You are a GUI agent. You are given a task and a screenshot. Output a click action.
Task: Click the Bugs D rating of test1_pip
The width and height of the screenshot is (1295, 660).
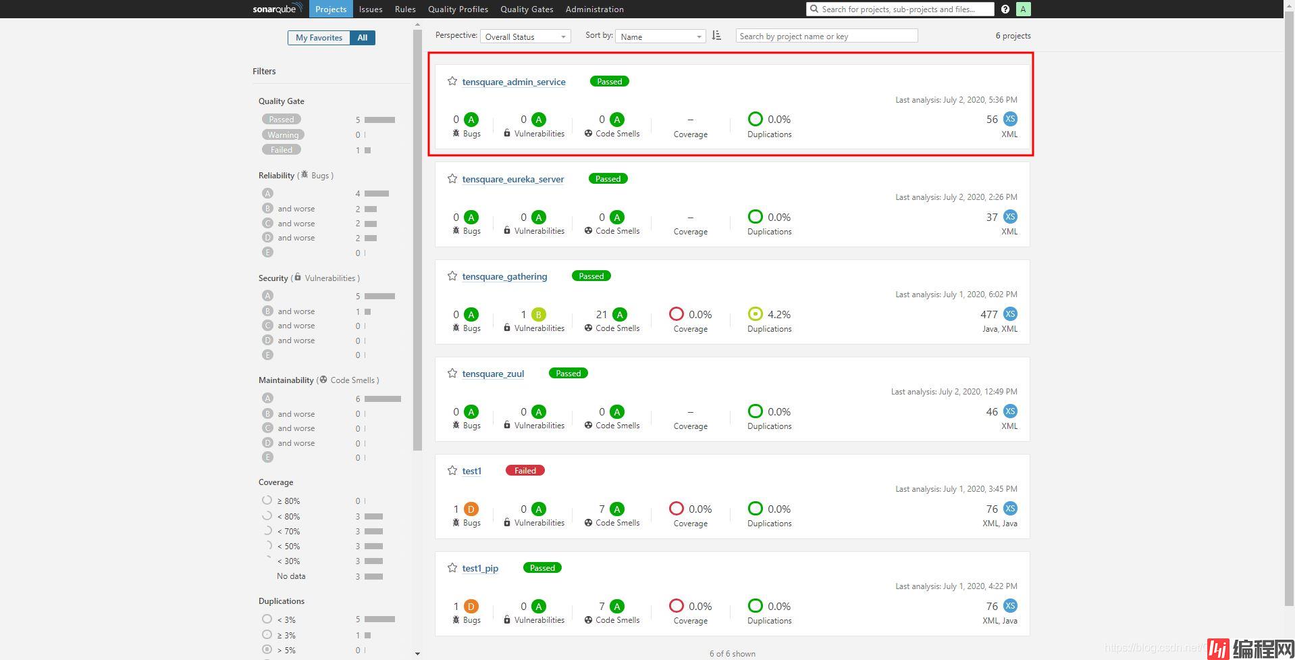click(471, 606)
